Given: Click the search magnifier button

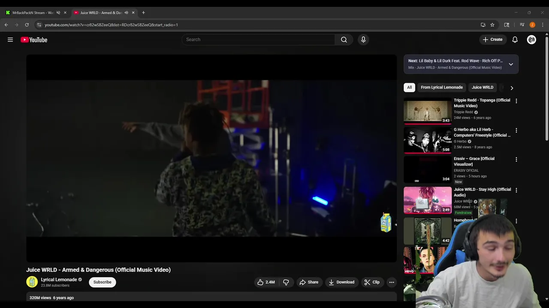Looking at the screenshot, I should click(x=344, y=39).
